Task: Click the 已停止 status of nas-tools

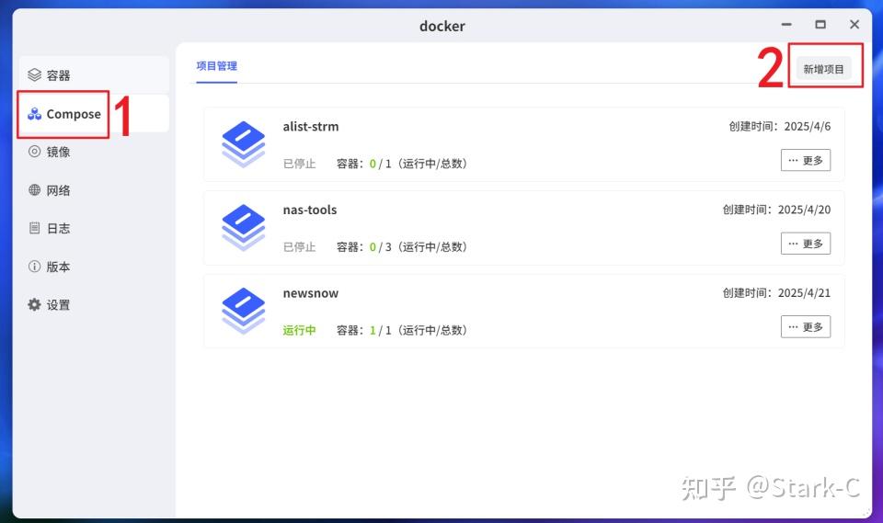Action: [299, 246]
